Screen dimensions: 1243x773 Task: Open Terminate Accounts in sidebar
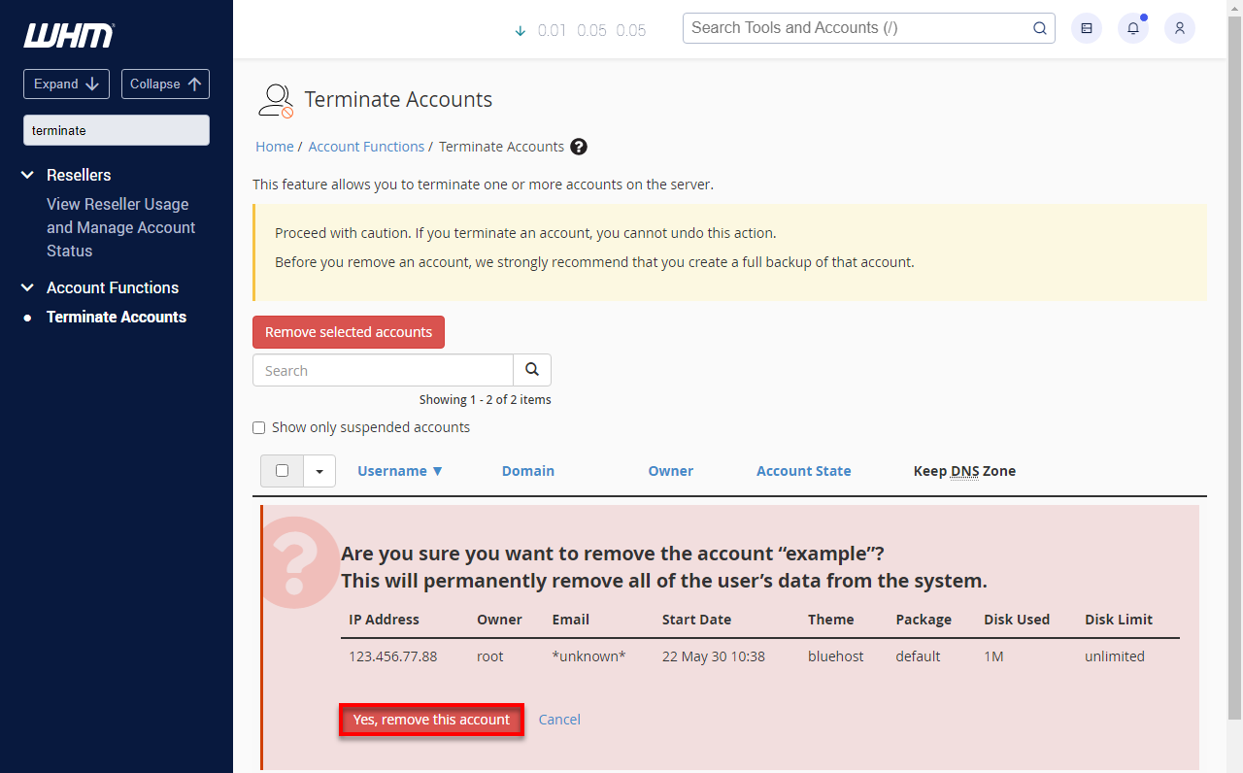click(117, 317)
